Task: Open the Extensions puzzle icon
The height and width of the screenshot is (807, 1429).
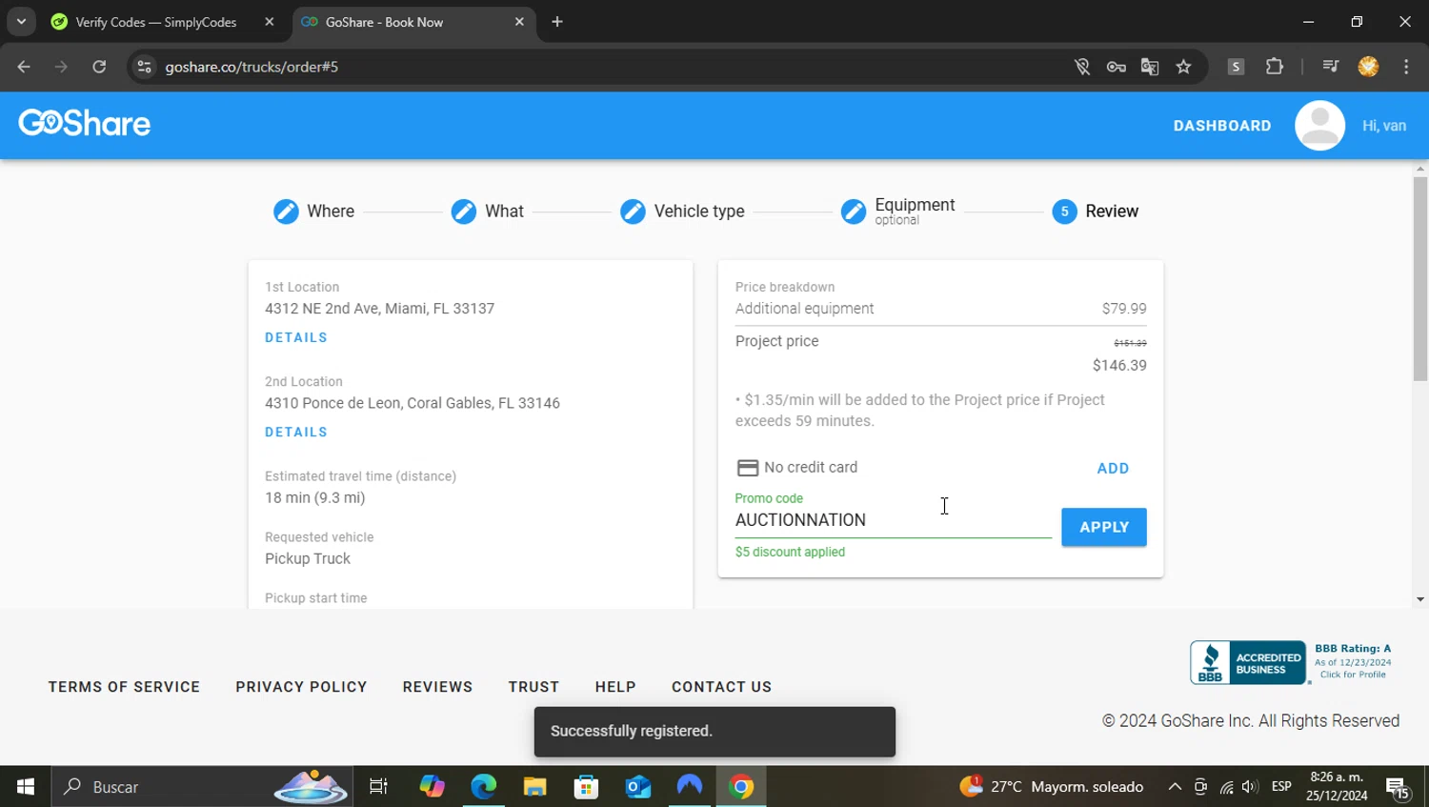Action: [x=1274, y=67]
